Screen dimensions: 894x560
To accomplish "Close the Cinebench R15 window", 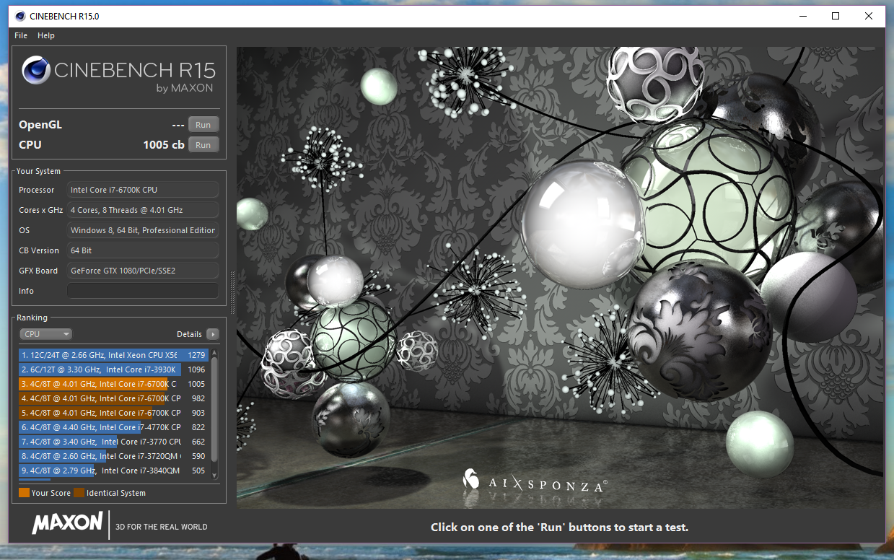I will pyautogui.click(x=869, y=16).
